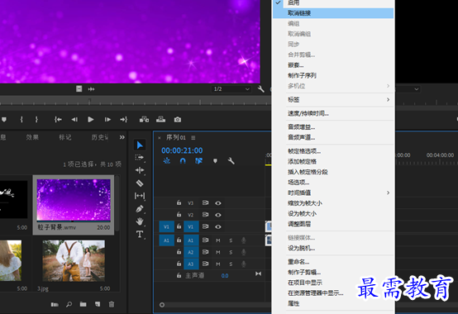This screenshot has width=458, height=314.
Task: Select the Type tool
Action: point(140,234)
